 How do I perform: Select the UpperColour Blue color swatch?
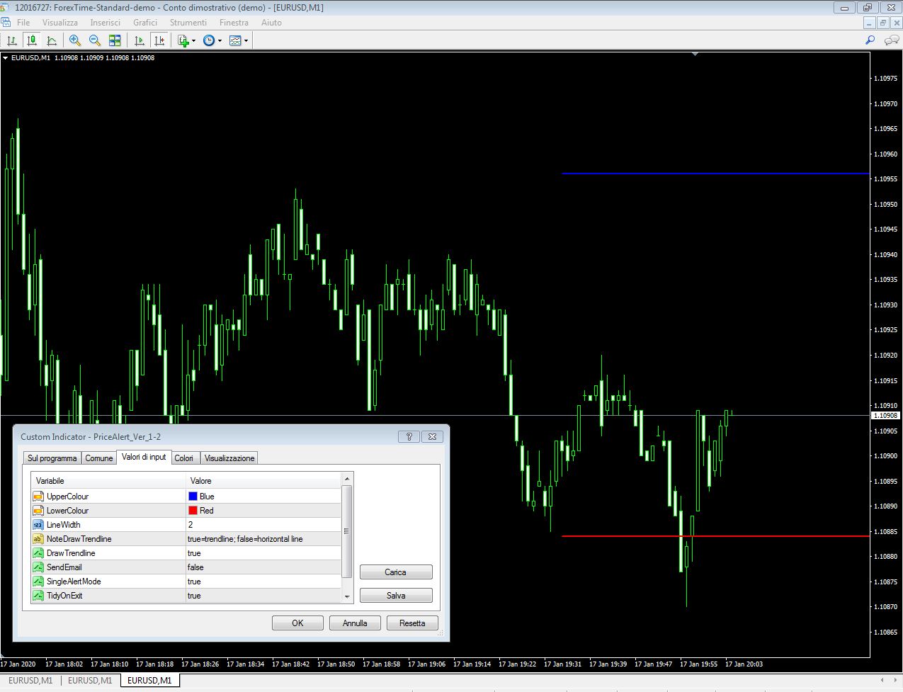[193, 497]
